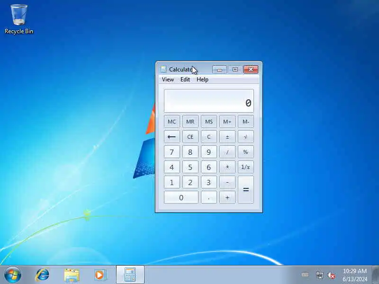Launch Internet Explorer from the taskbar
The height and width of the screenshot is (284, 379).
click(x=42, y=275)
